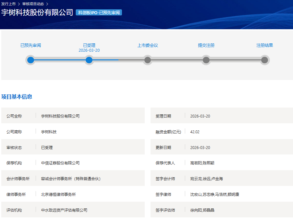This screenshot has width=293, height=219.
Task: Click the 注册结果 stage label
Action: 264,45
